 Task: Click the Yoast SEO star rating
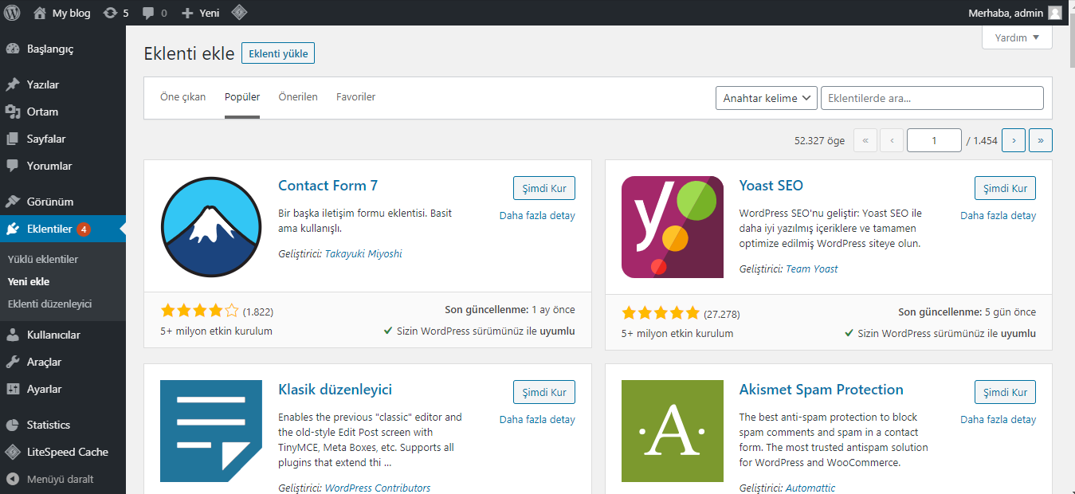point(661,313)
